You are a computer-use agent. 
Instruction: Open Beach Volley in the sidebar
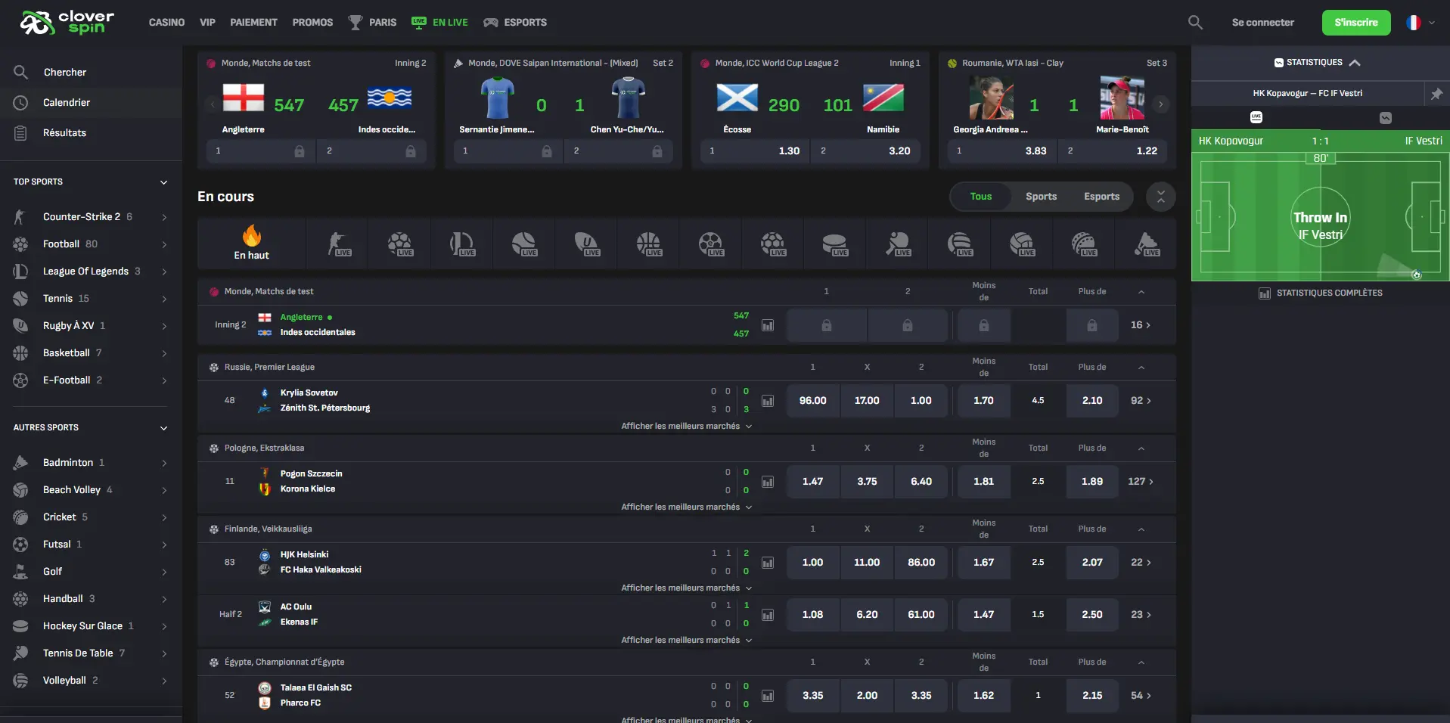91,490
